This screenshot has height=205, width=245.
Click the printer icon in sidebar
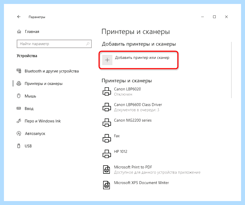click(19, 83)
